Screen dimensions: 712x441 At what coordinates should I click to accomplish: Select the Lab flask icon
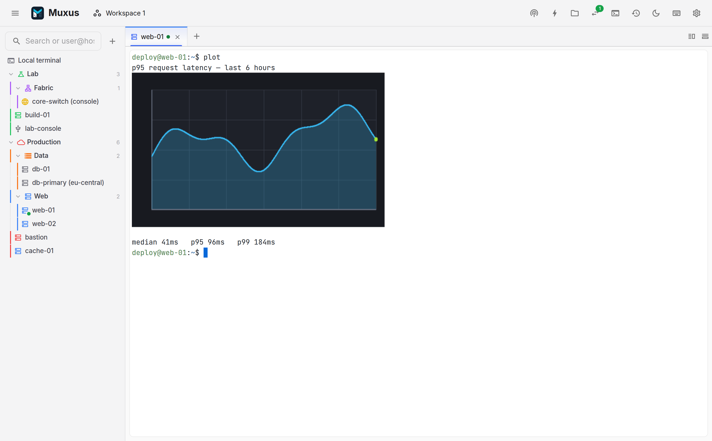21,74
